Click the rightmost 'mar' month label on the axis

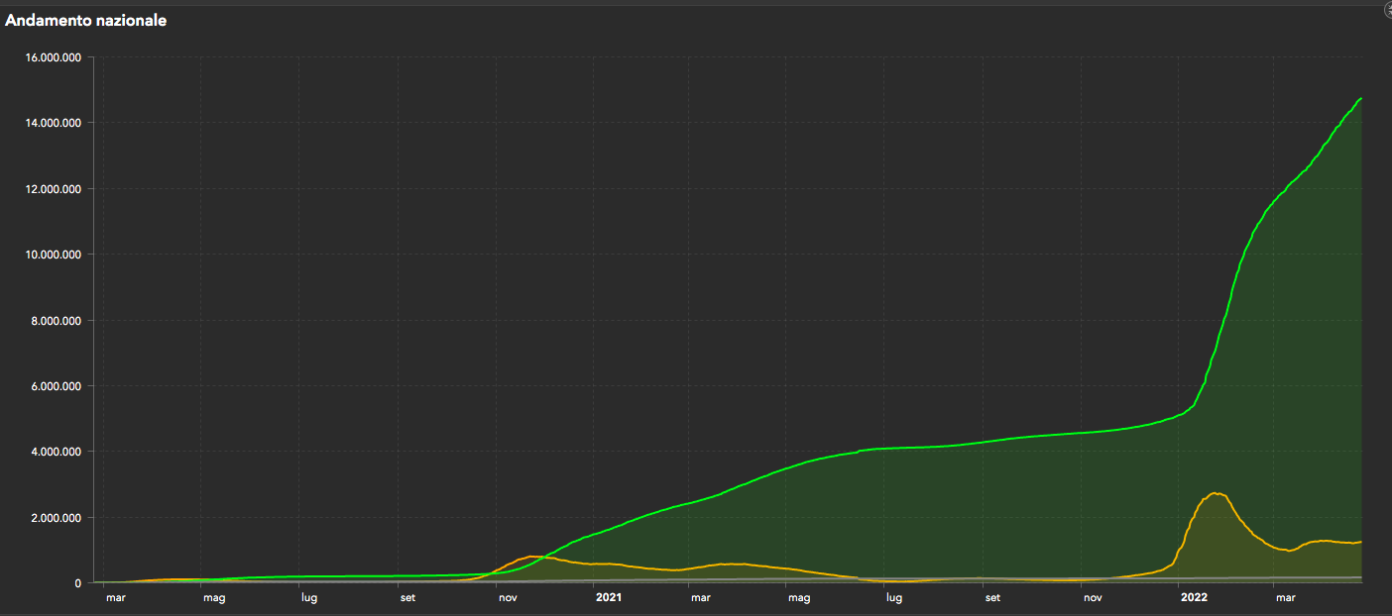[x=1286, y=597]
